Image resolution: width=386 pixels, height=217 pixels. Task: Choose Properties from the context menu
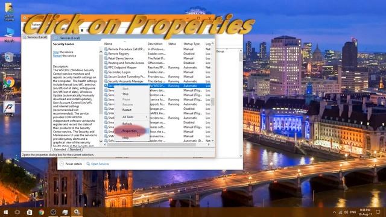coord(130,131)
